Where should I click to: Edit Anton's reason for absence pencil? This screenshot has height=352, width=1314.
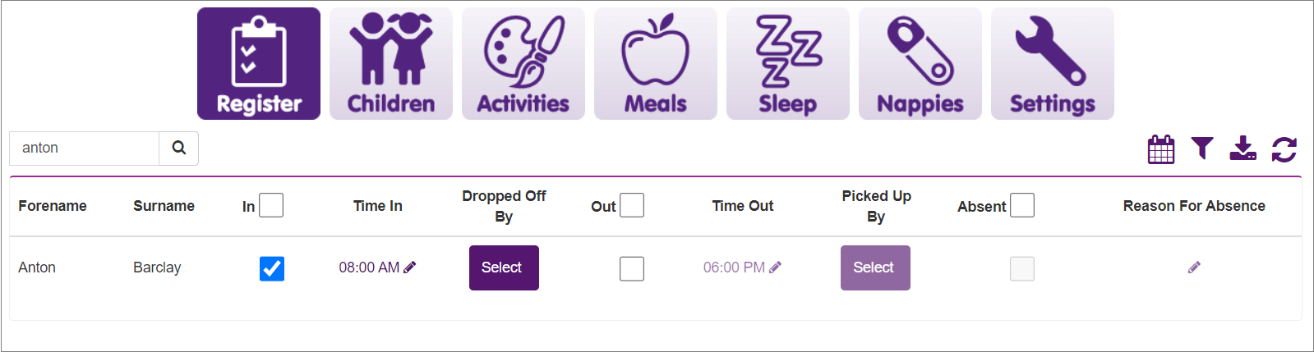click(1194, 267)
